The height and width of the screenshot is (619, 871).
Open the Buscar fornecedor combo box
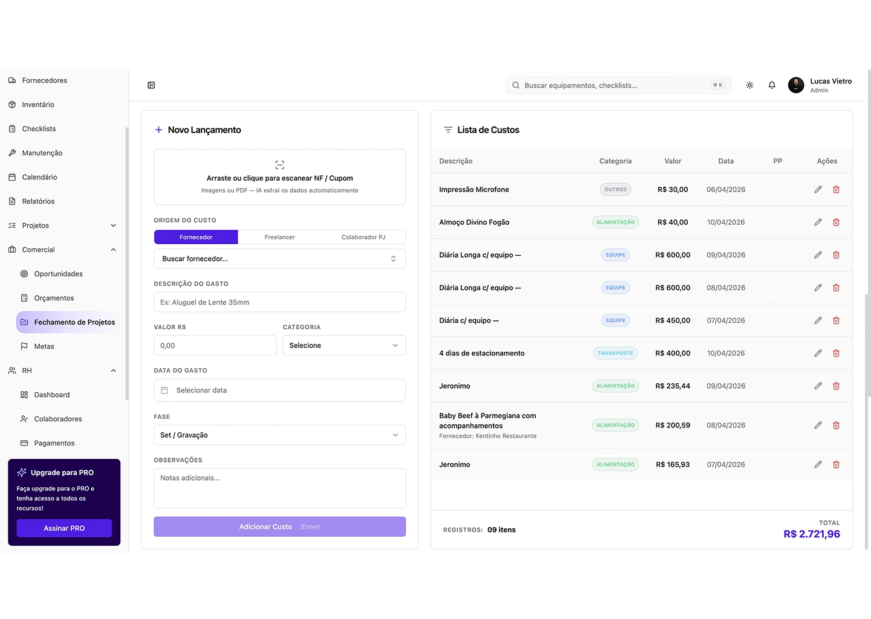point(279,259)
